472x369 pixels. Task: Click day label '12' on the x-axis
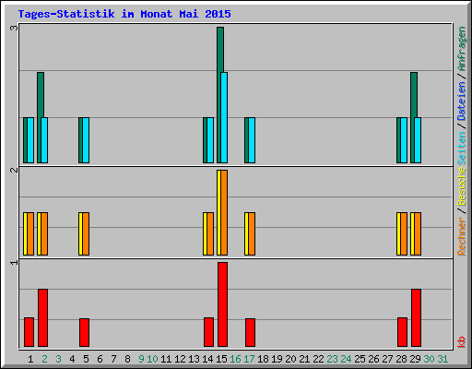180,359
